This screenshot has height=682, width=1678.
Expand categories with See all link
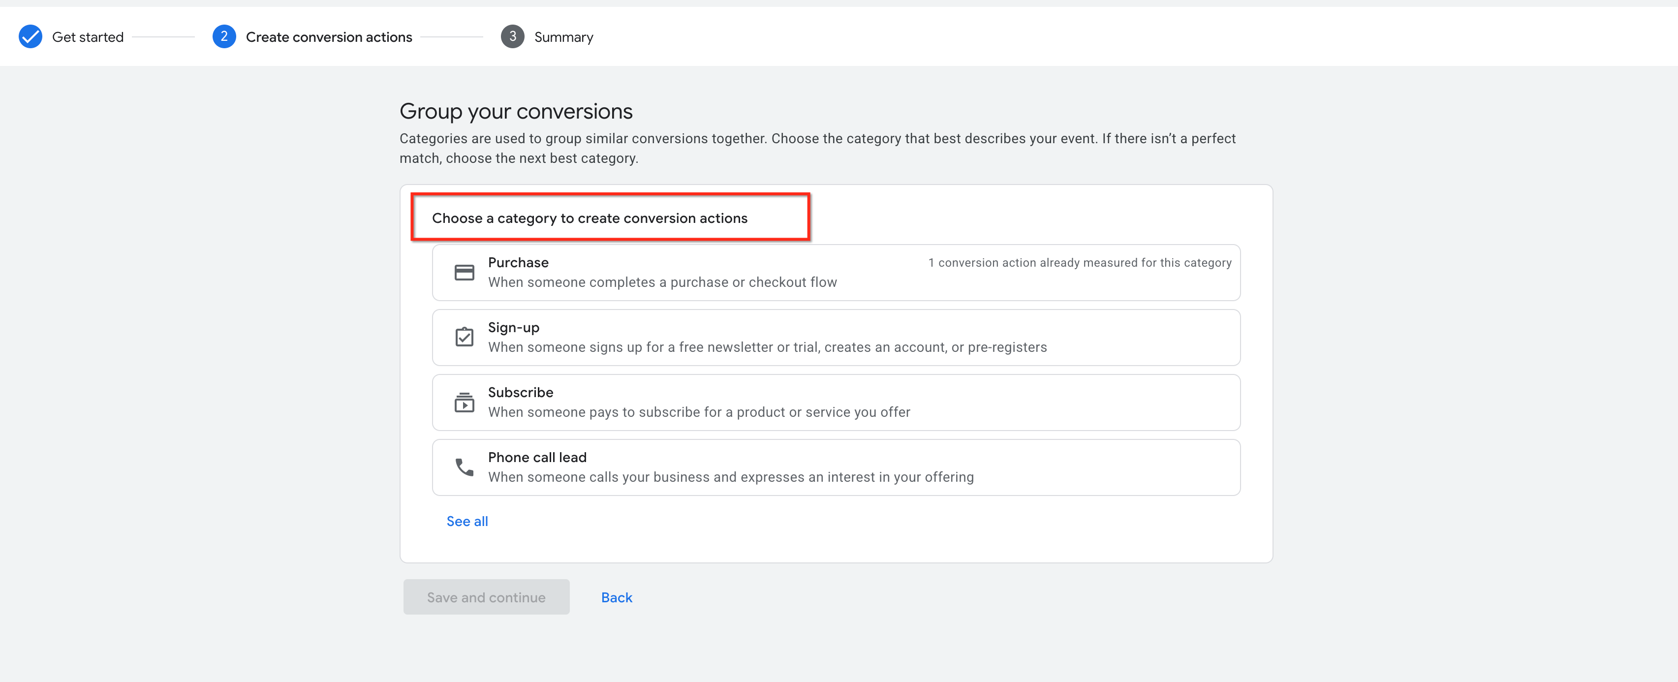466,521
